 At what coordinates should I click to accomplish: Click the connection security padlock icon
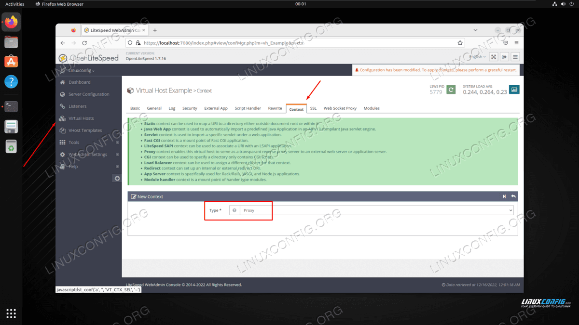pos(138,43)
